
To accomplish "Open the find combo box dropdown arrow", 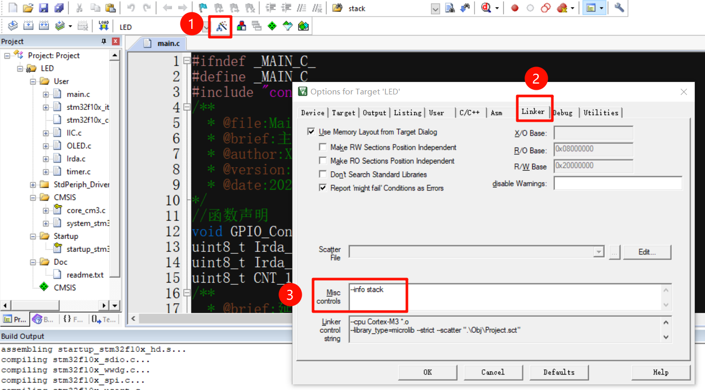I will pos(435,8).
